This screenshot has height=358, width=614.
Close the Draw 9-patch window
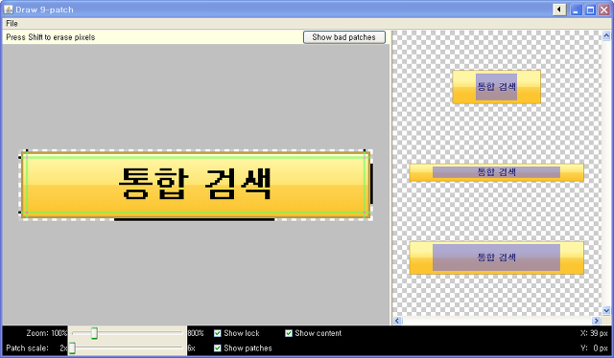tap(604, 10)
